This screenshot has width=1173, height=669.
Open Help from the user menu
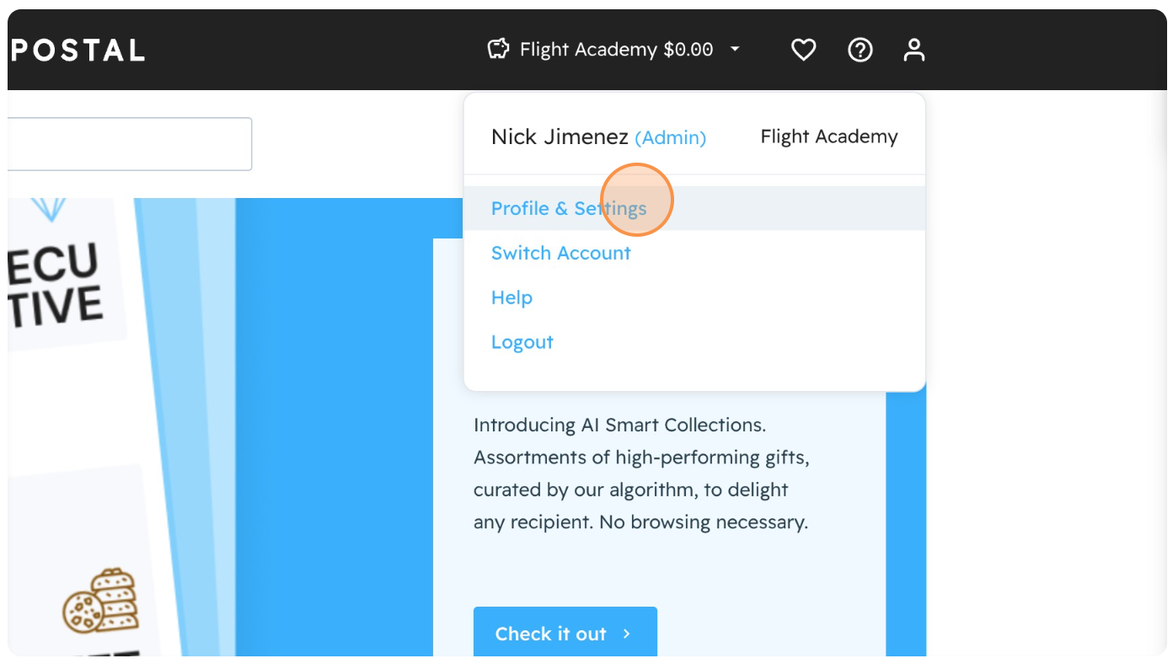tap(512, 297)
